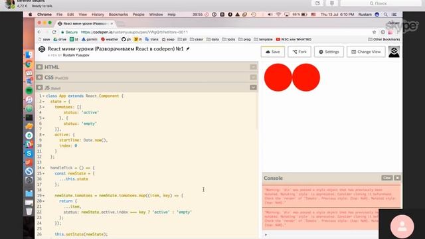Open the 'tools' bookmarks folder
This screenshot has width=425, height=239.
[228, 39]
